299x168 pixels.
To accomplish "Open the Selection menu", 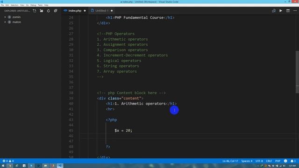I will click(14, 5).
